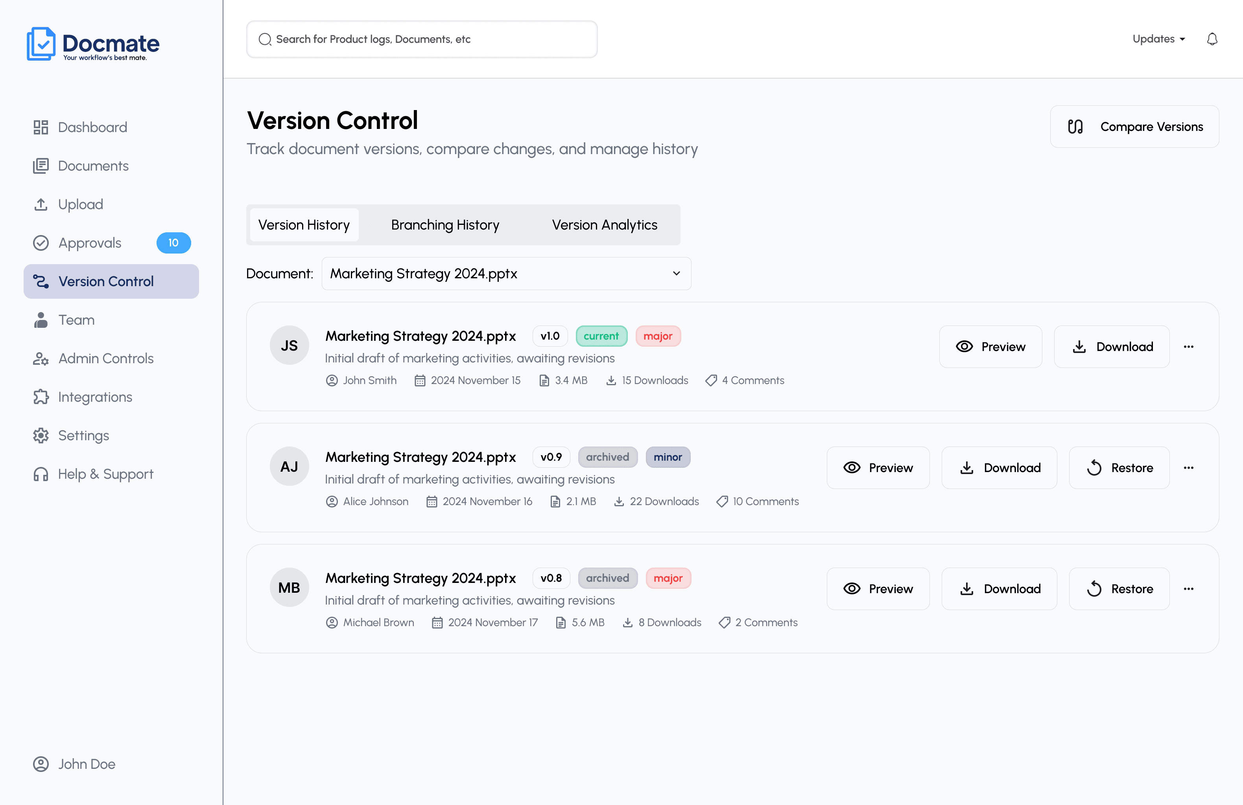Switch to the Branching History tab
Viewport: 1243px width, 805px height.
coord(445,225)
